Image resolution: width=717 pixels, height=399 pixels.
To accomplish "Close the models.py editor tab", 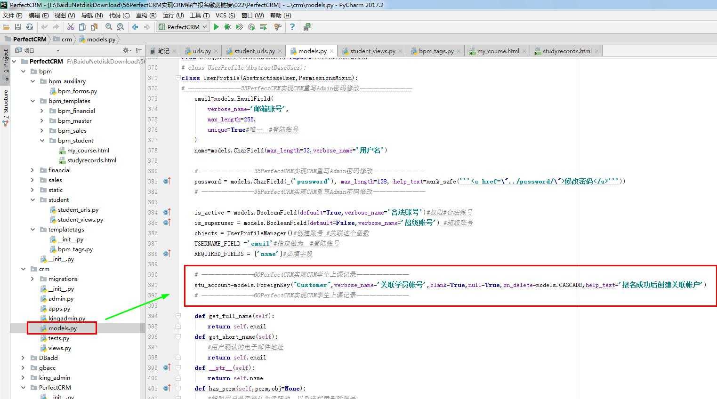I will point(331,51).
